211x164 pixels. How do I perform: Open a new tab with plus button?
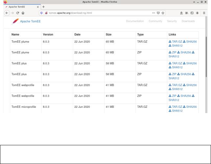[x=43, y=7]
